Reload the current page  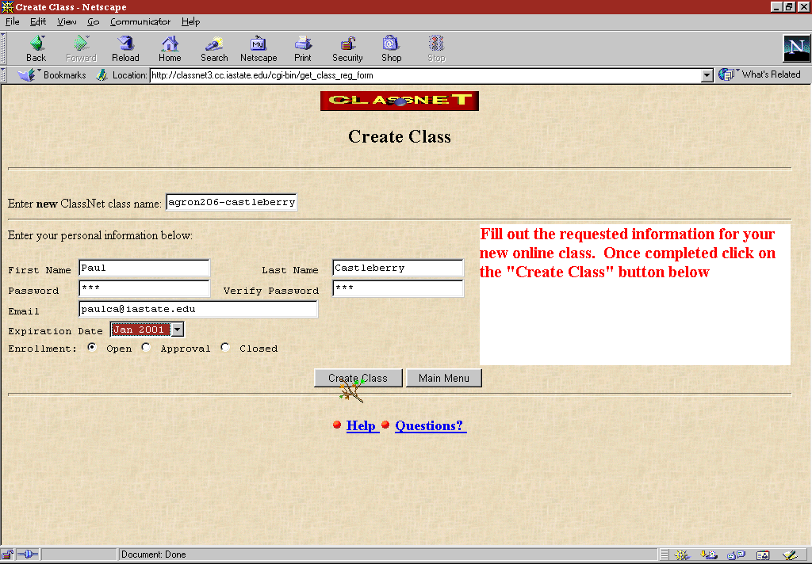pyautogui.click(x=125, y=48)
